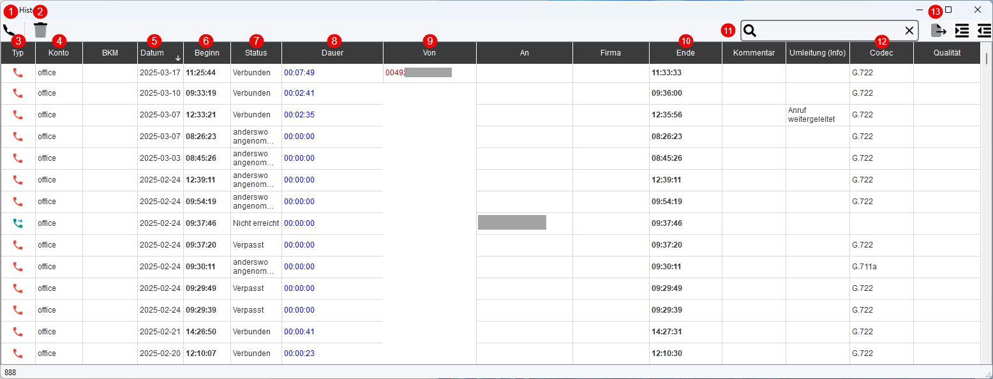The height and width of the screenshot is (379, 993).
Task: Click green outgoing call icon at 09:37:46
Action: click(18, 223)
